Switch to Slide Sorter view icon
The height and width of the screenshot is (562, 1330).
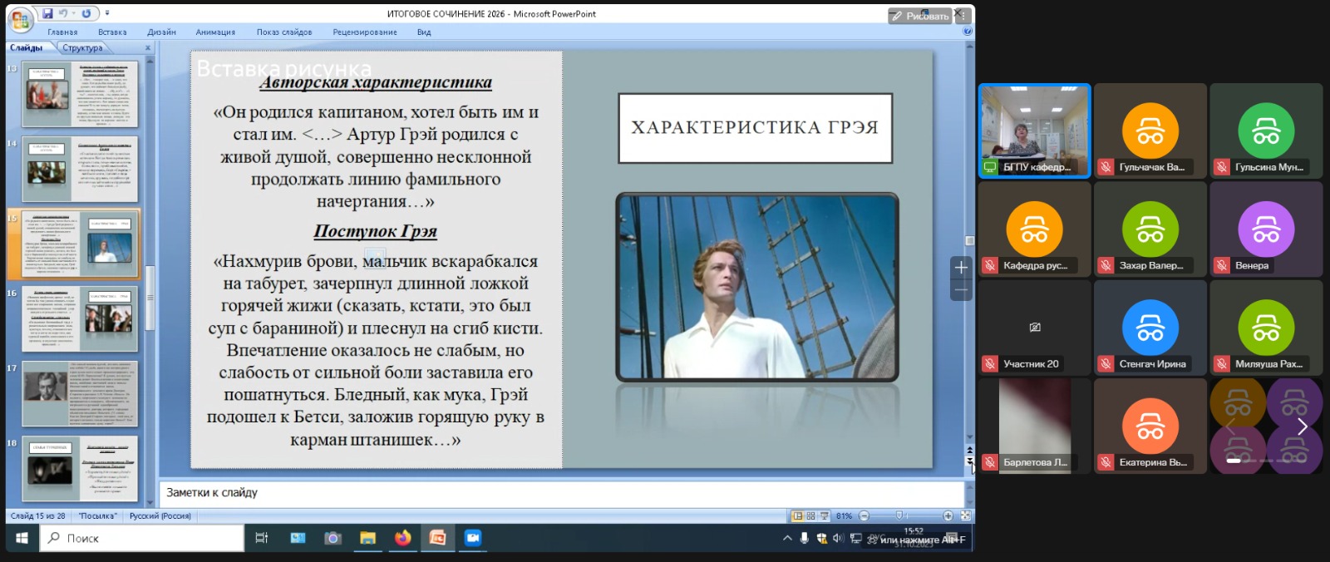coord(810,516)
